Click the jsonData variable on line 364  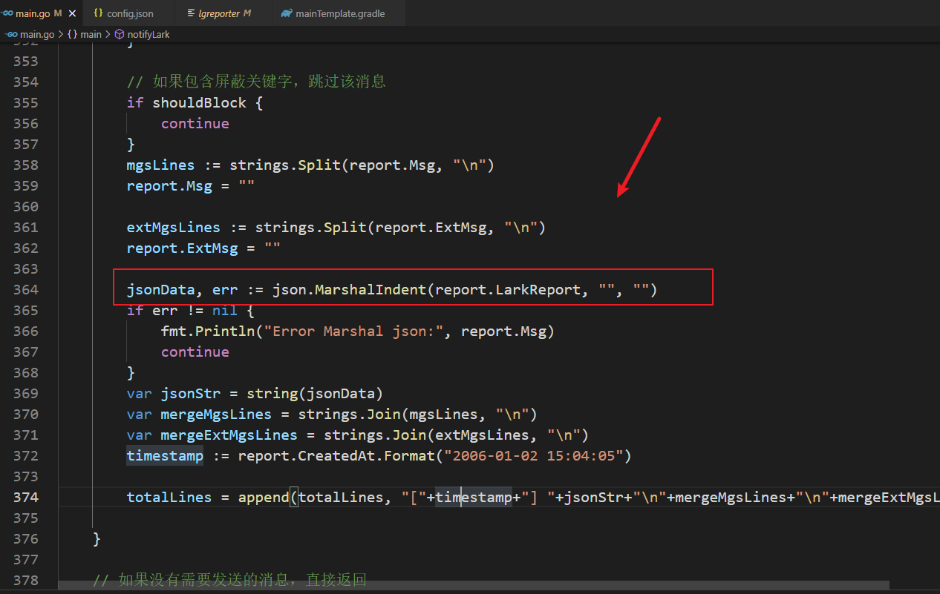pyautogui.click(x=160, y=289)
